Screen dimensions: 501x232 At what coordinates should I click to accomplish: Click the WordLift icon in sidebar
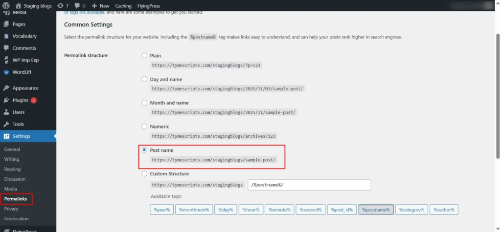(x=6, y=72)
